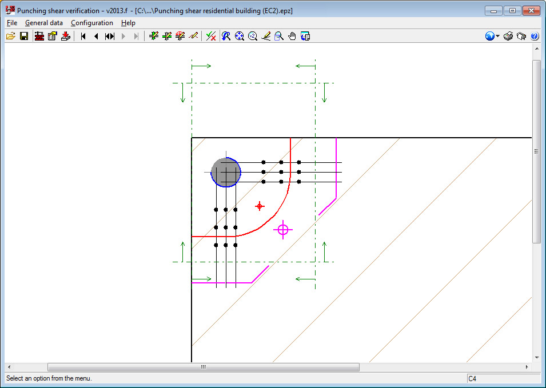Go to previous element with left arrow
The width and height of the screenshot is (546, 388).
tap(96, 36)
